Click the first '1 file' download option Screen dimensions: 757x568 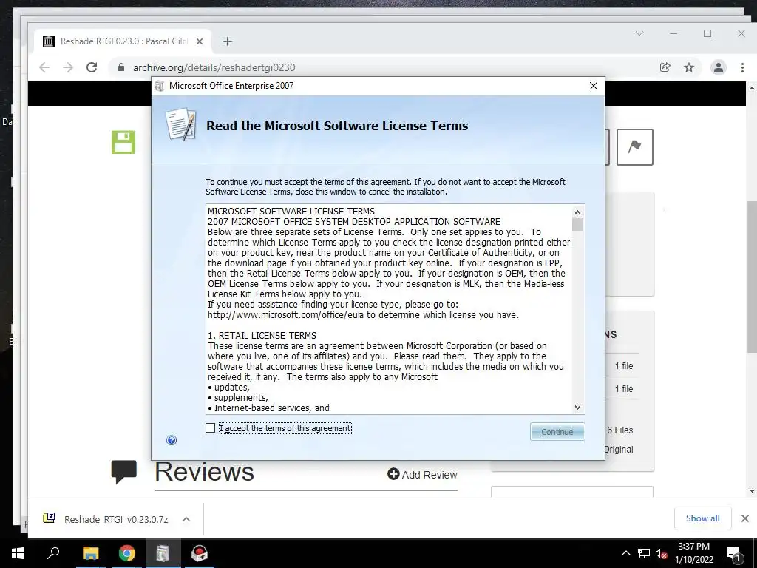click(x=624, y=366)
